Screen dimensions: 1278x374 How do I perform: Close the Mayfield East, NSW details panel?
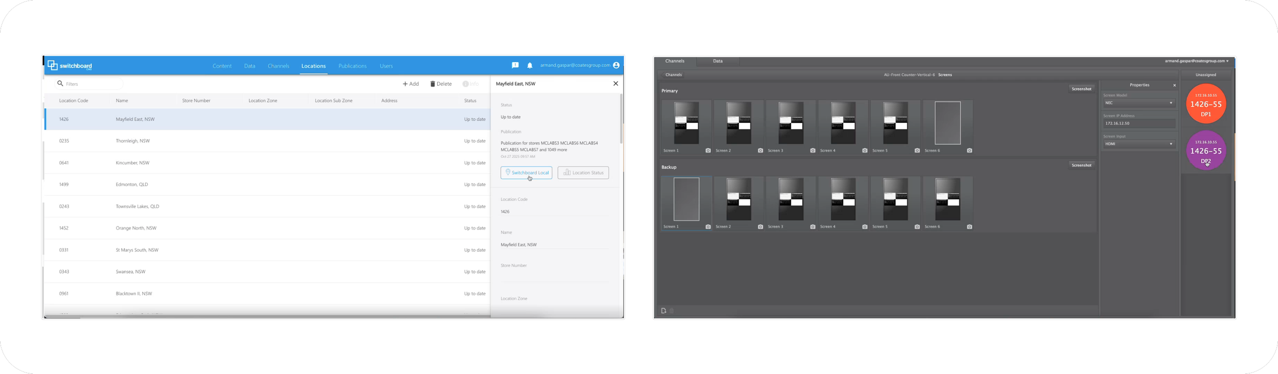point(615,84)
